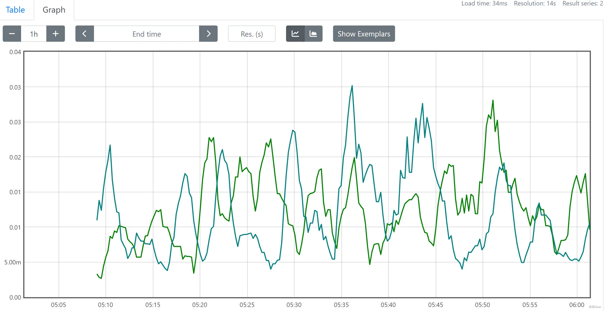Click the 5.00m y-axis label

13,262
